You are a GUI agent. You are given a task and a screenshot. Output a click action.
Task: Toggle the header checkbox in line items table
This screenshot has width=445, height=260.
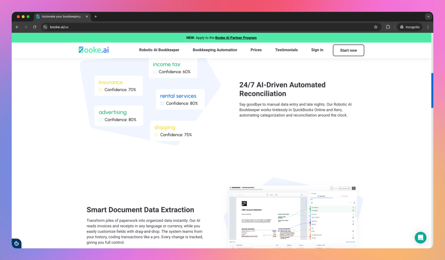[231, 244]
